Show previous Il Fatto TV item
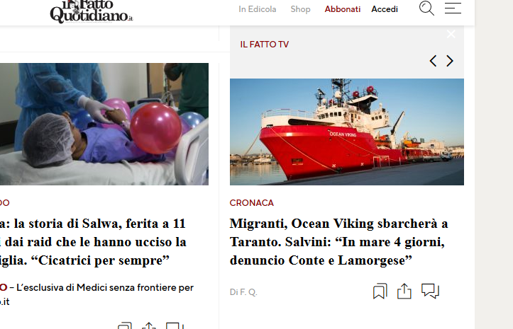The height and width of the screenshot is (329, 513). pyautogui.click(x=433, y=61)
